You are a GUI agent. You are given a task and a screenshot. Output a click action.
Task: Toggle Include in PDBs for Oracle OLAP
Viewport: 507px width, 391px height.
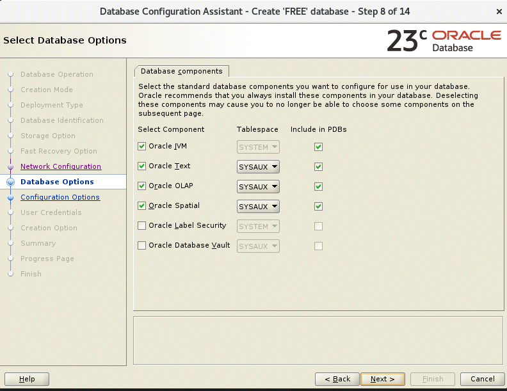(x=318, y=186)
